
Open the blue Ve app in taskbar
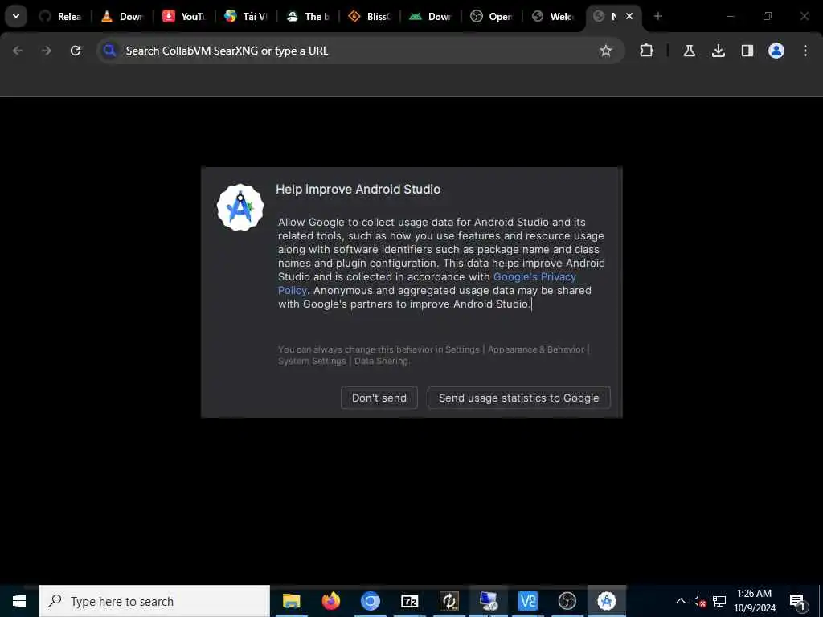pos(527,601)
